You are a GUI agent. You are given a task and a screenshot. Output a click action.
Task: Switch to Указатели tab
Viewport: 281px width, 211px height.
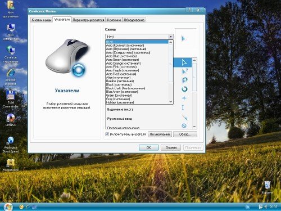(x=62, y=19)
